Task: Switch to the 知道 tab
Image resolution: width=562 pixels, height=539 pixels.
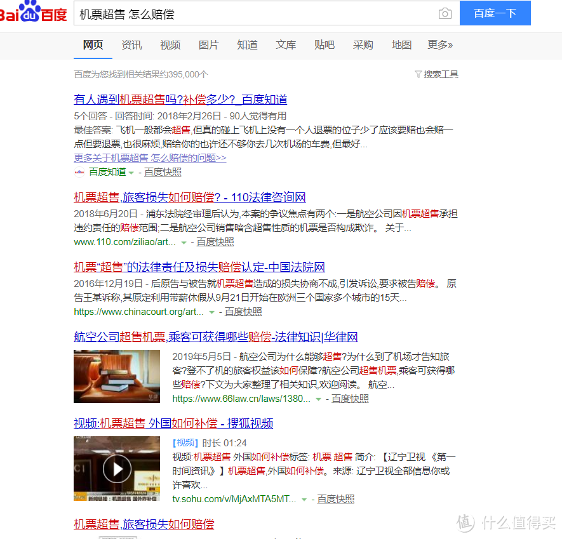Action: coord(247,45)
